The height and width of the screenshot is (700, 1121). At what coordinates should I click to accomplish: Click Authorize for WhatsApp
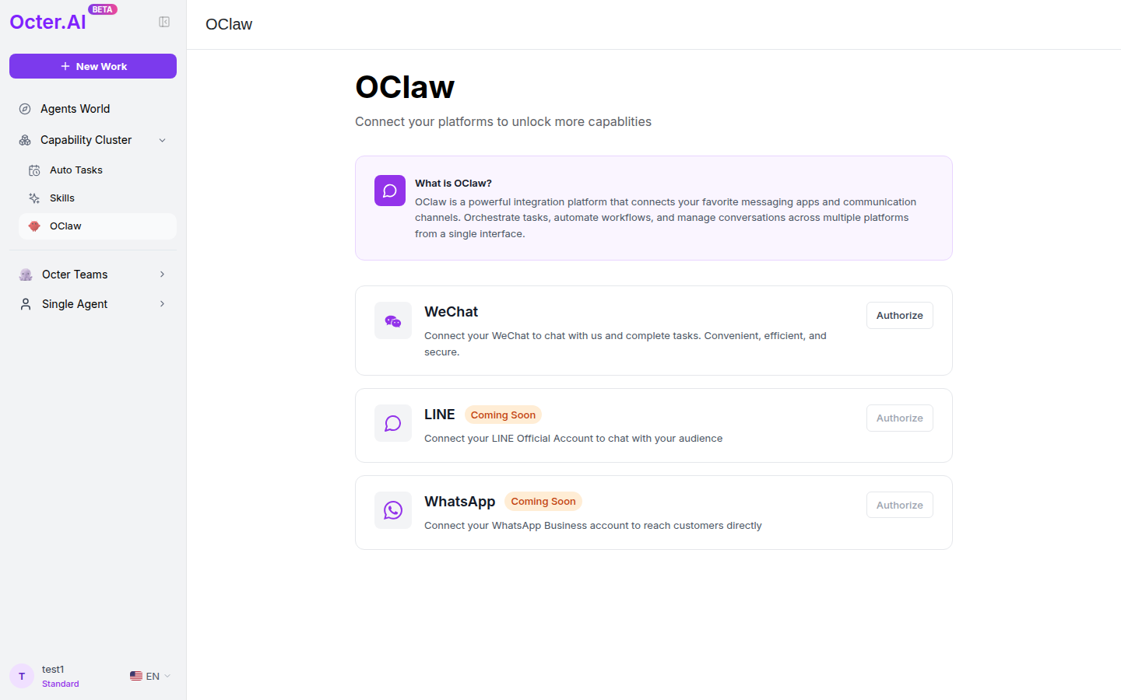point(900,505)
